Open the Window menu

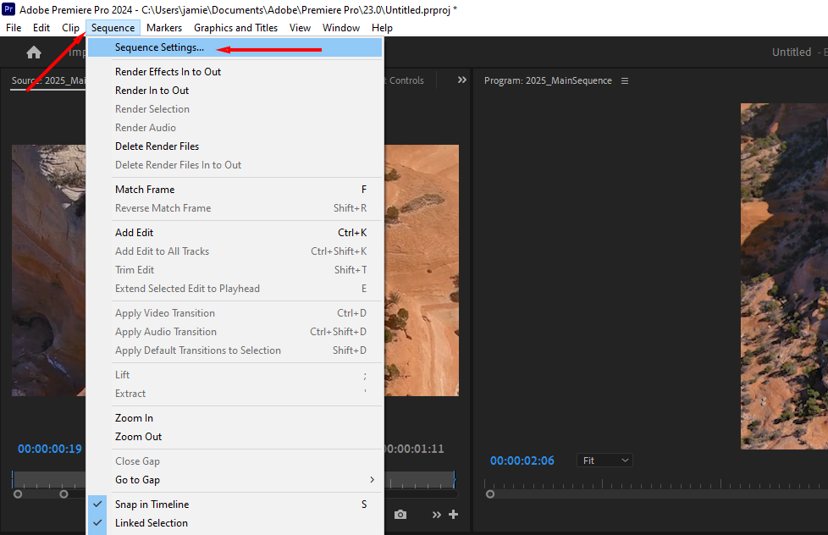click(341, 27)
